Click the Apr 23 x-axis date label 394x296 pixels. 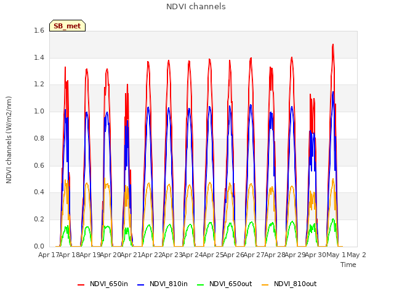(x=172, y=255)
